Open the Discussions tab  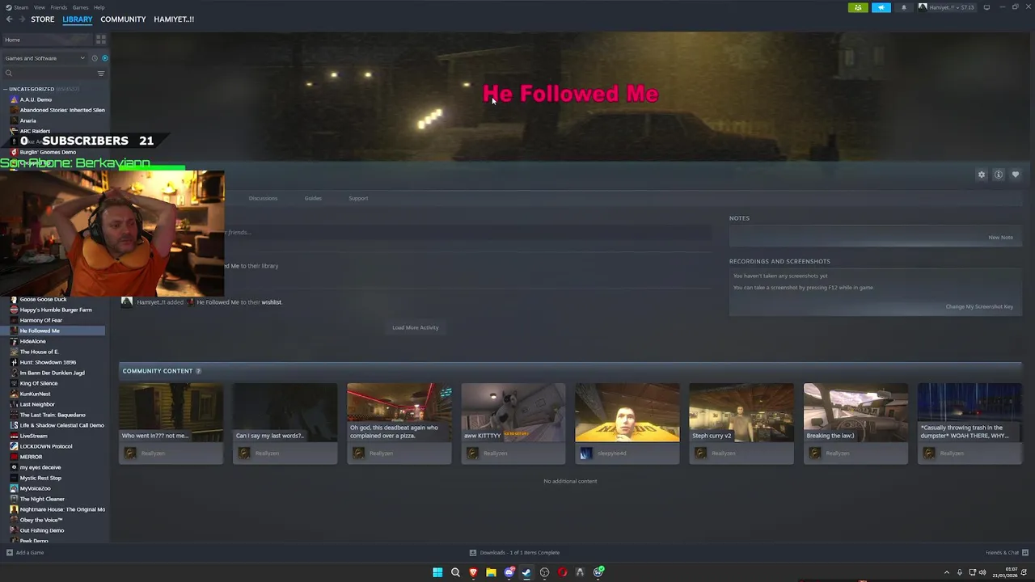263,198
